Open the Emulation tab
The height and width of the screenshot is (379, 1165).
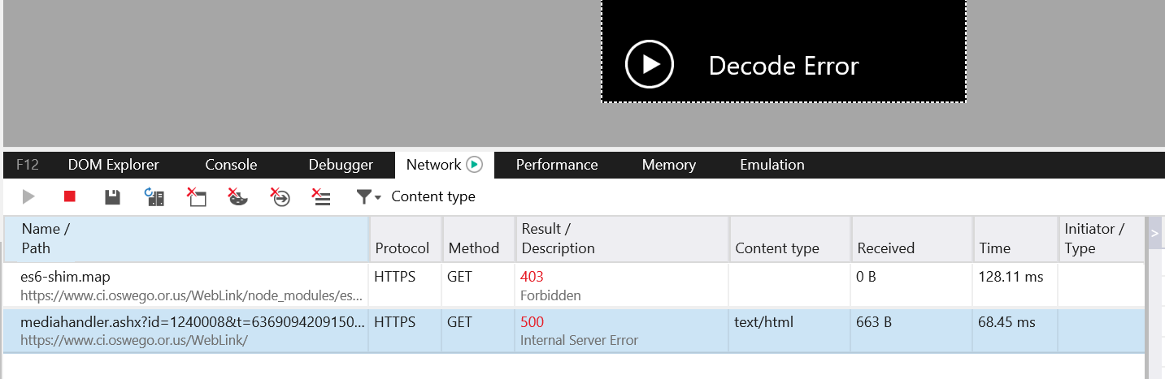click(x=772, y=165)
